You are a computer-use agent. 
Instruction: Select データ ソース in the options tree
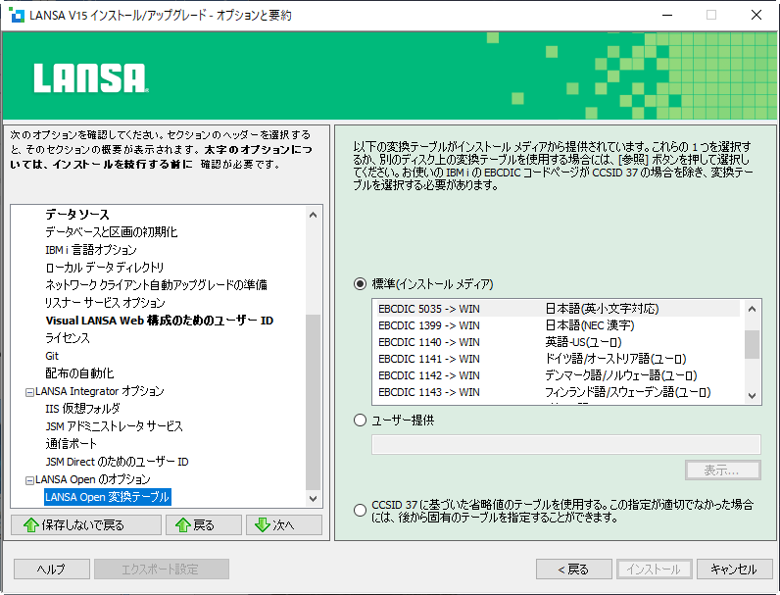click(77, 215)
